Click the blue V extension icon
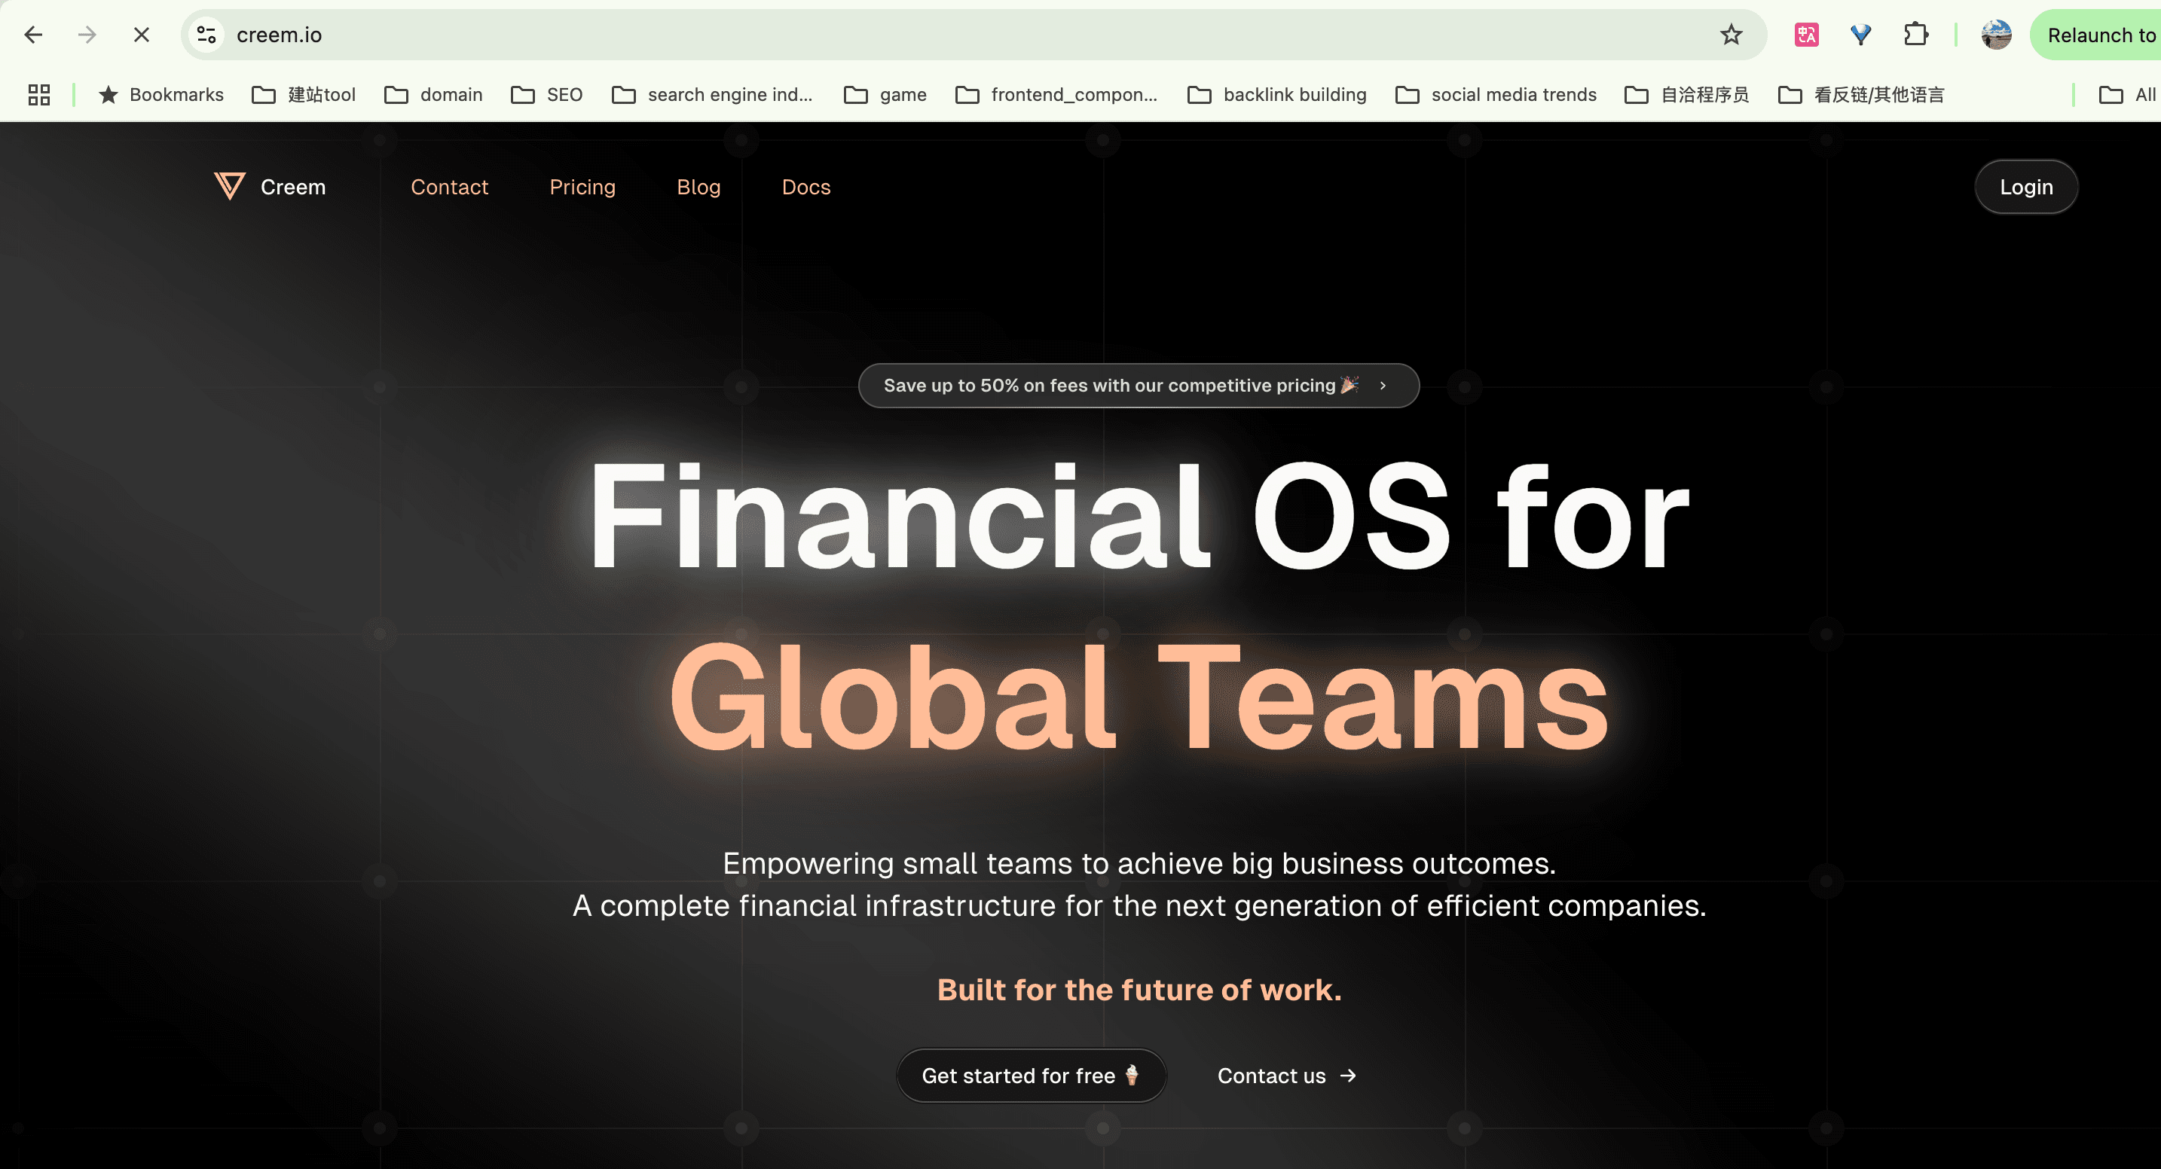The width and height of the screenshot is (2161, 1169). (1860, 35)
